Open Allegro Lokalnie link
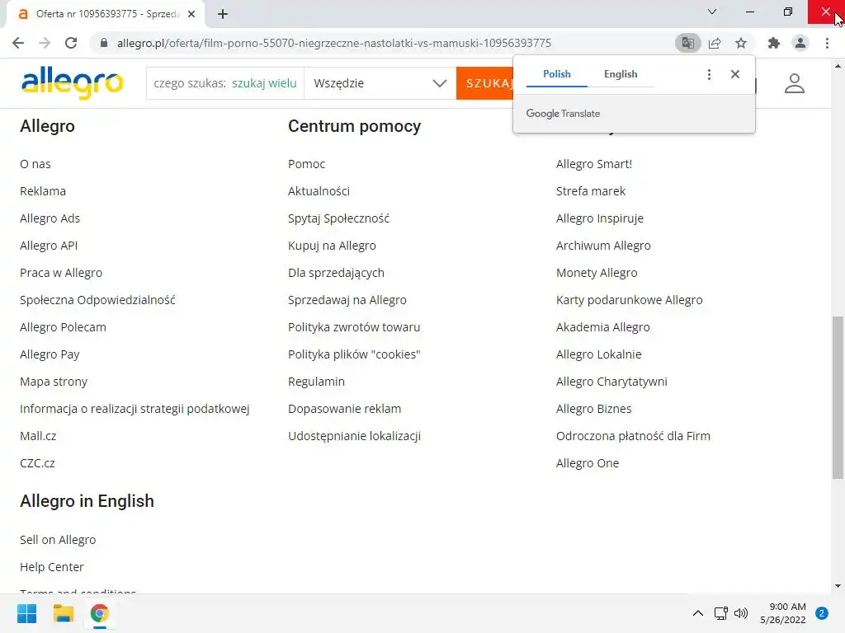This screenshot has height=633, width=845. tap(599, 354)
